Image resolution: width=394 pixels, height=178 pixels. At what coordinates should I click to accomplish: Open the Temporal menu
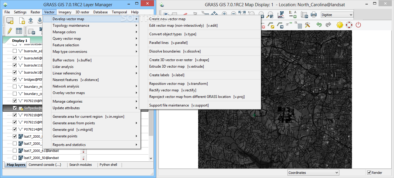pyautogui.click(x=120, y=12)
